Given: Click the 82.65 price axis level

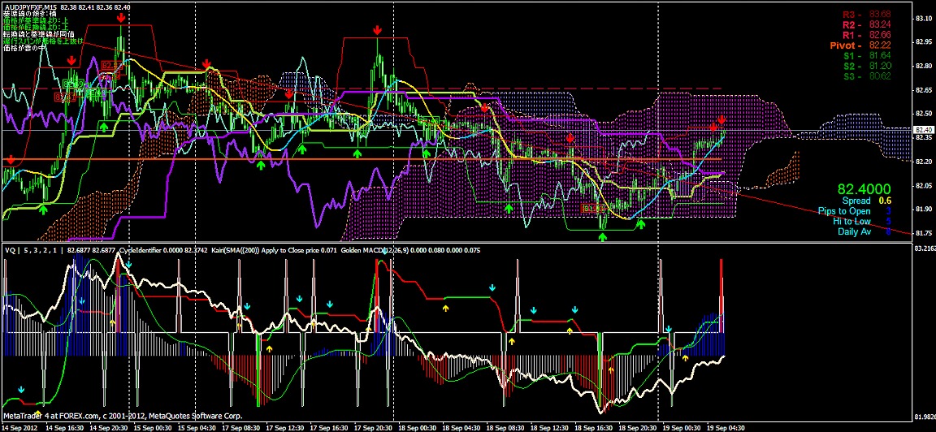Looking at the screenshot, I should coord(923,90).
